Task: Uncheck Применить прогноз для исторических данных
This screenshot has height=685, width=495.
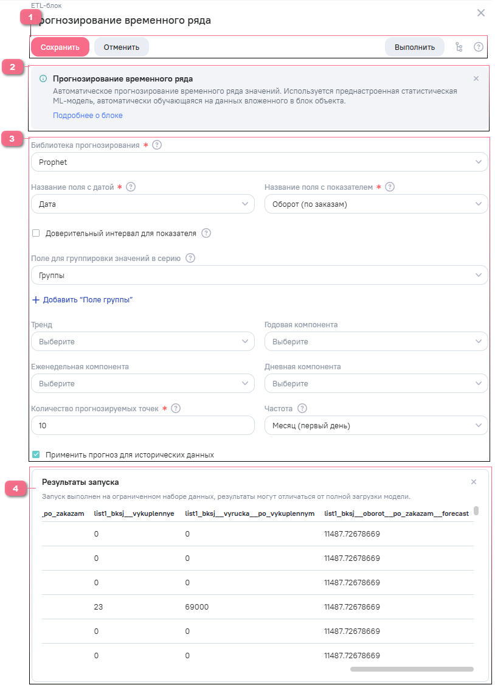Action: 36,454
